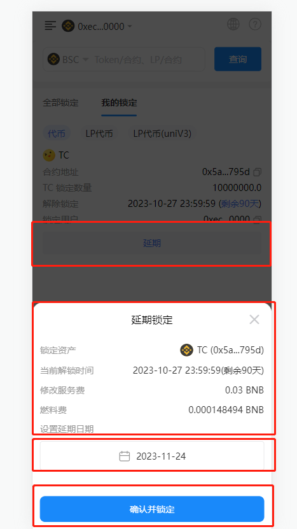Click the TC token smiley icon
The height and width of the screenshot is (529, 297).
(x=49, y=155)
